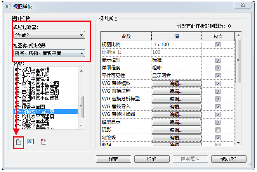Click properties table scroll up arrow

tap(238, 35)
